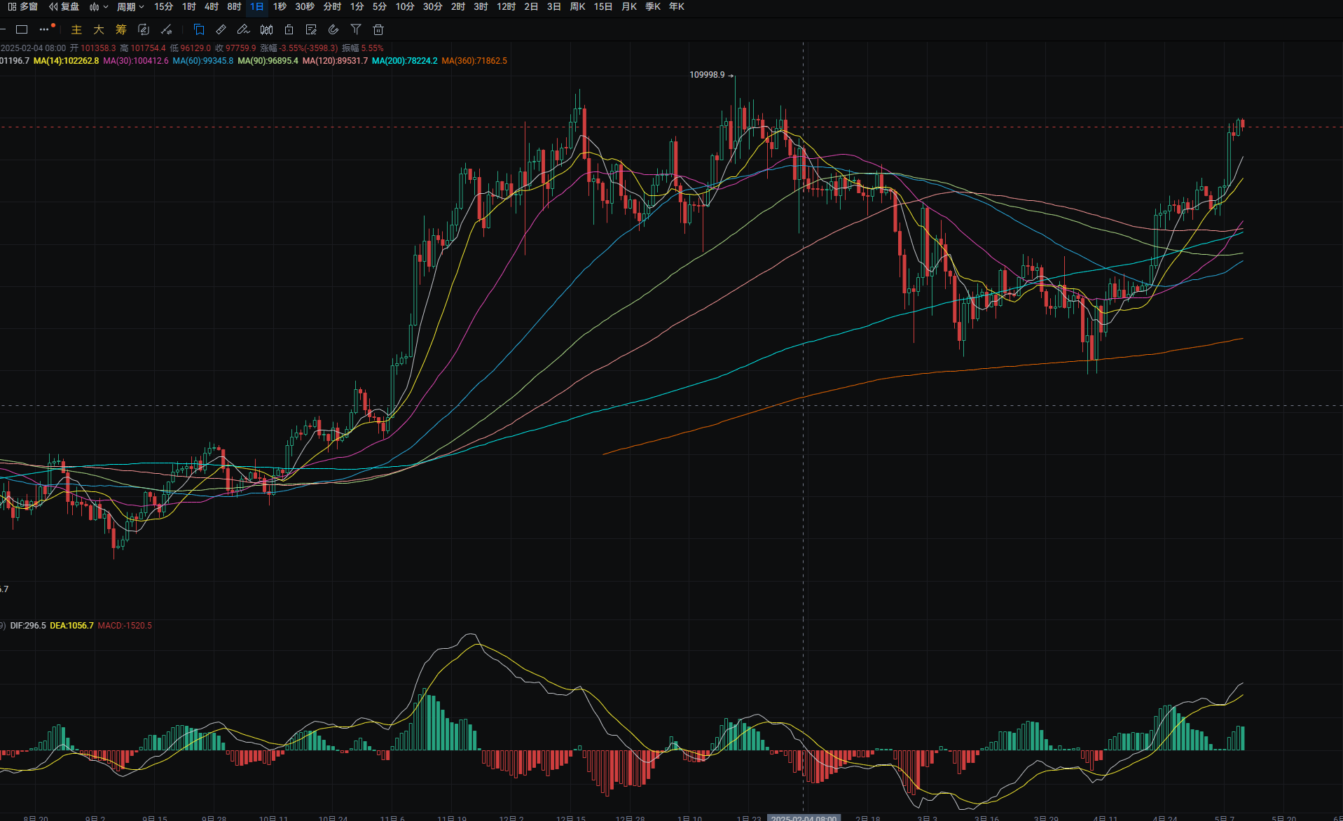Click the 振幅 5.55% amplitude value
Screen dimensions: 1343x821
363,48
